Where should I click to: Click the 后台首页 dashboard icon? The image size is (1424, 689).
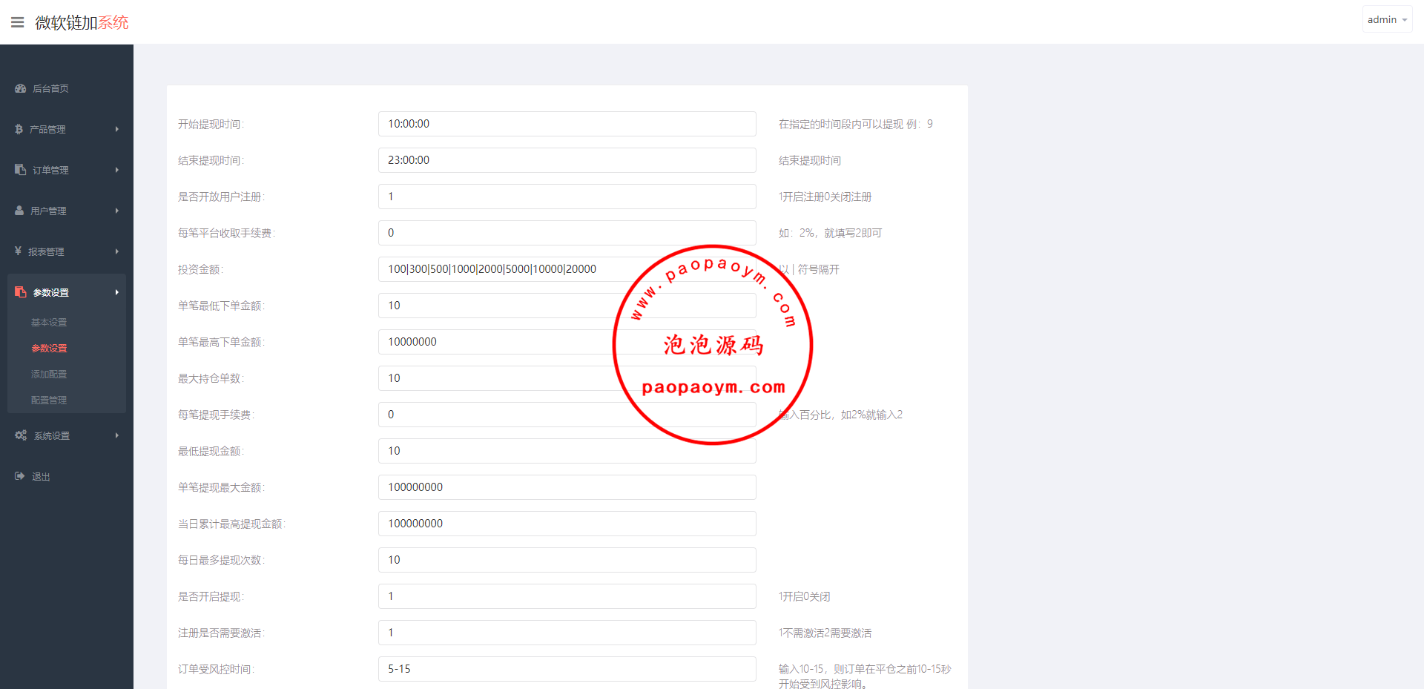pos(21,88)
